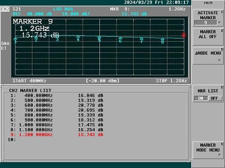Open the MARKER MODE MENU submenu

(x=208, y=150)
